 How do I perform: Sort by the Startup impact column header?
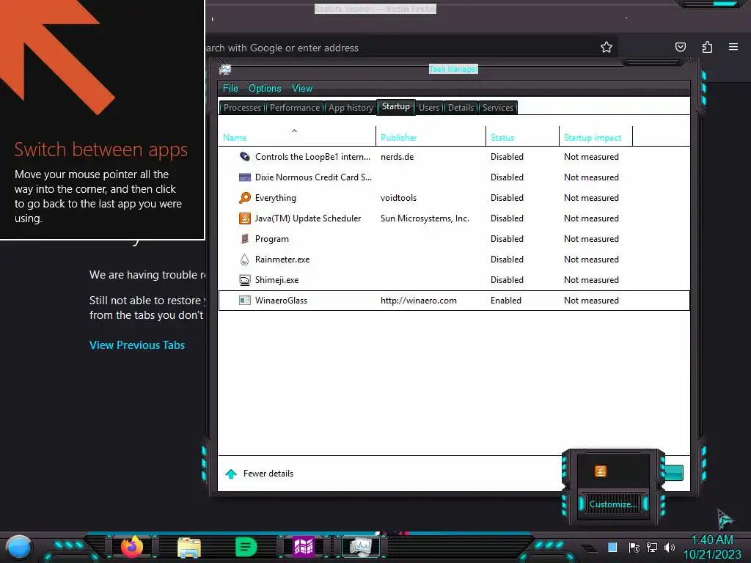click(596, 137)
